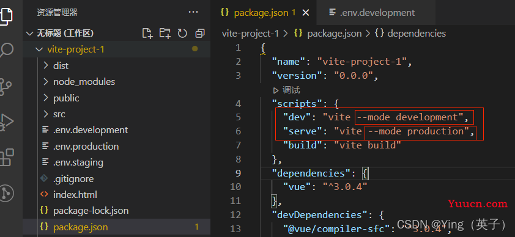Open the .env.production file
This screenshot has width=515, height=237.
[117, 146]
